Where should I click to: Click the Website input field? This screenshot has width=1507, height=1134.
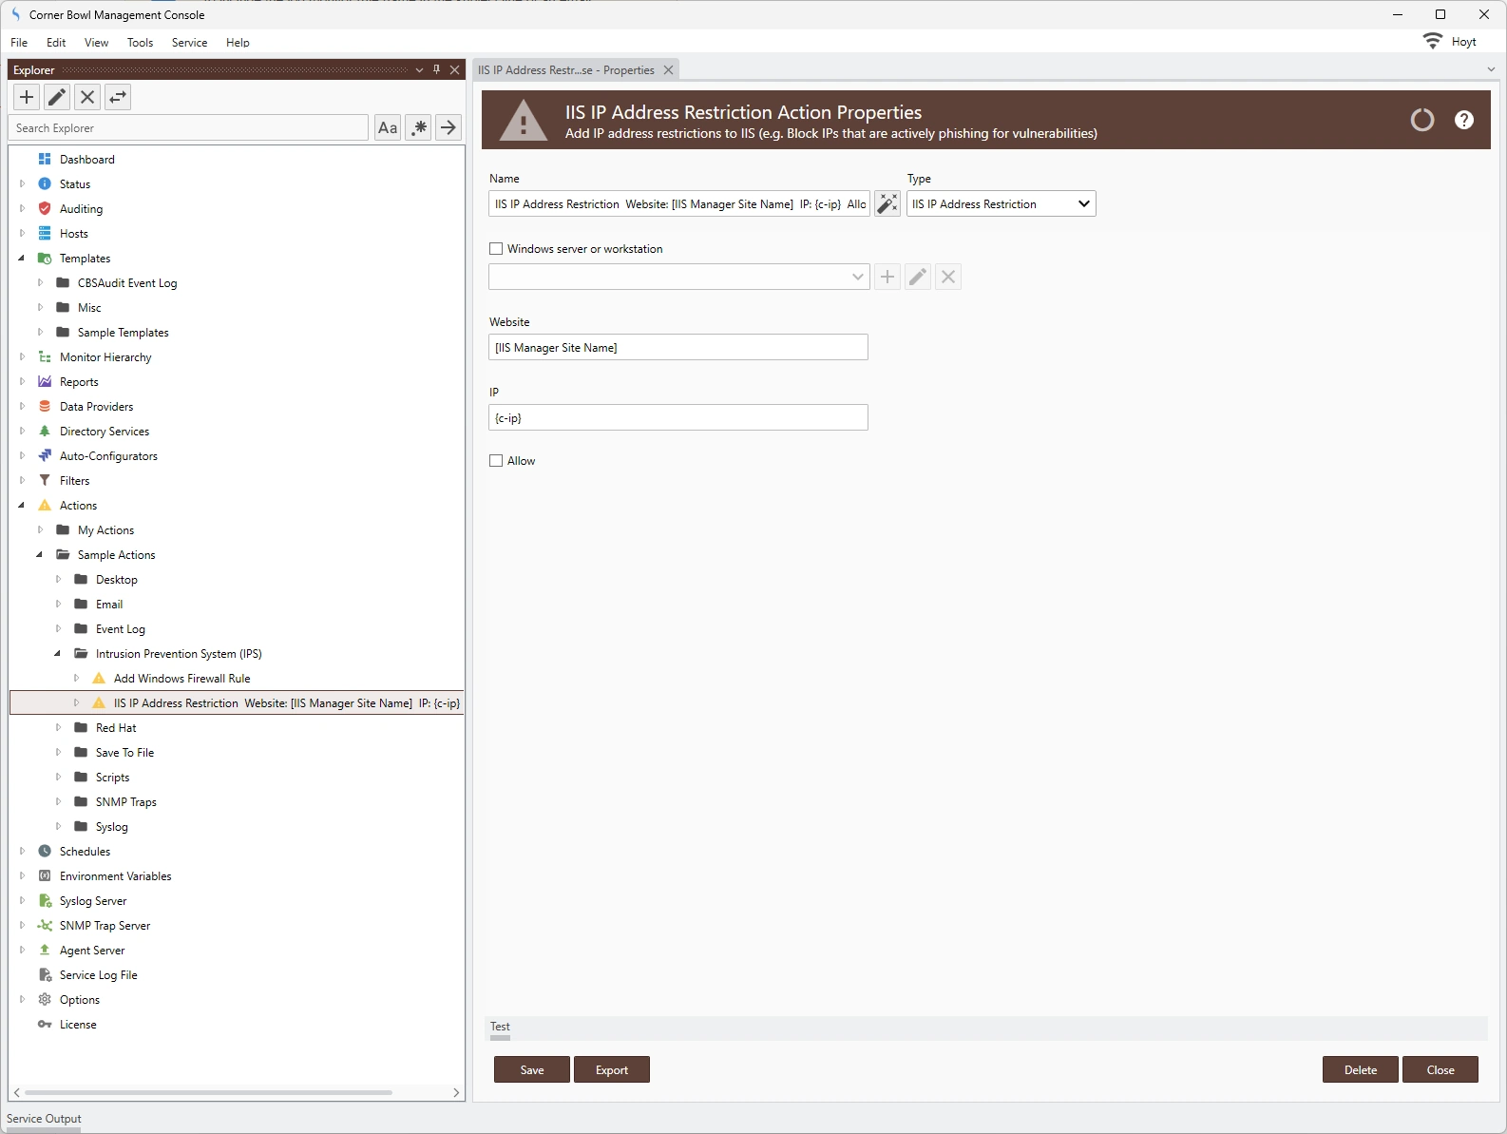click(678, 347)
